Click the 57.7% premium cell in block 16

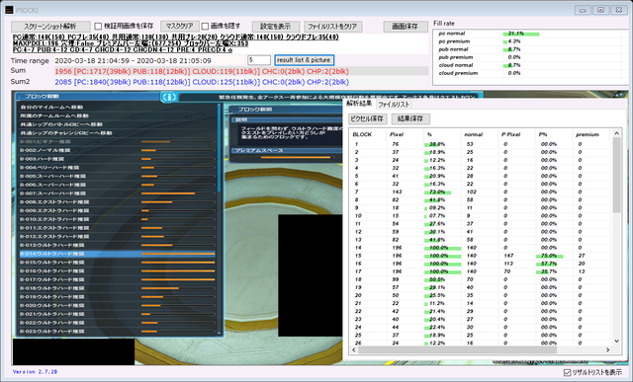click(x=549, y=264)
